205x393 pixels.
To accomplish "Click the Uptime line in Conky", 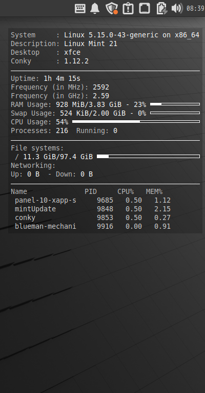I will click(x=46, y=78).
